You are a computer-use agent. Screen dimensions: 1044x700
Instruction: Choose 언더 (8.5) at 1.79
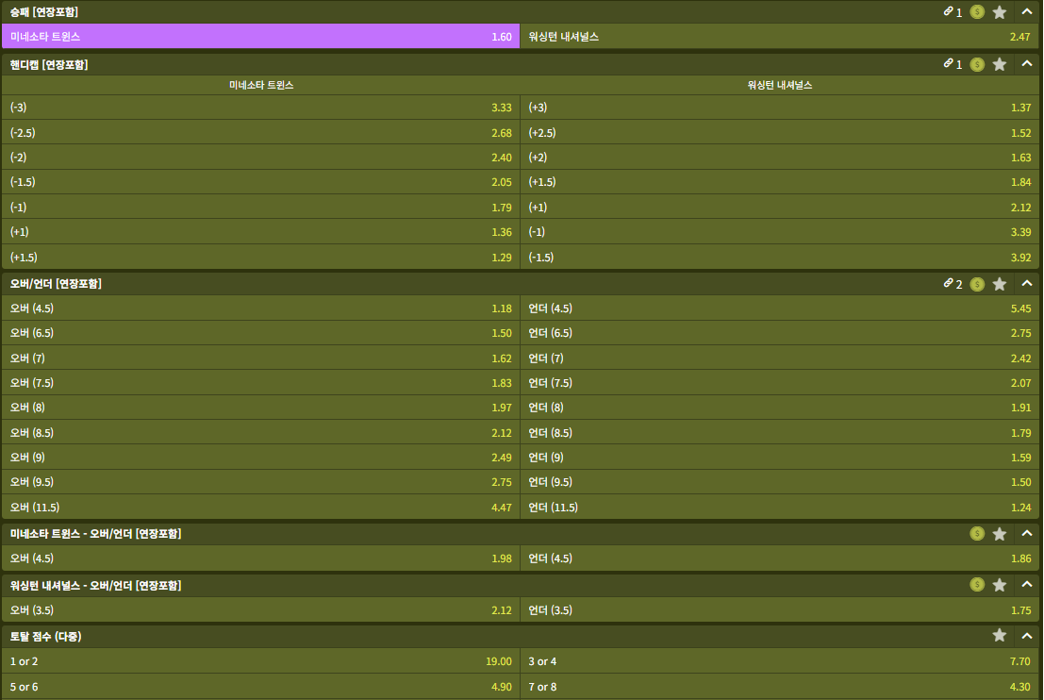coord(780,432)
